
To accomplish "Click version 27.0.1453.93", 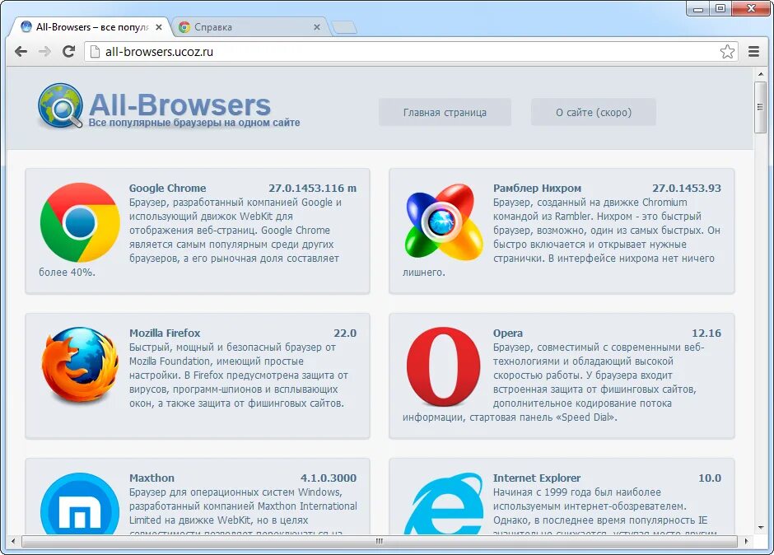I will 687,188.
